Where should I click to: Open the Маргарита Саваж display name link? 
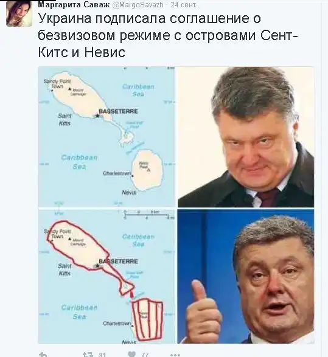point(74,4)
